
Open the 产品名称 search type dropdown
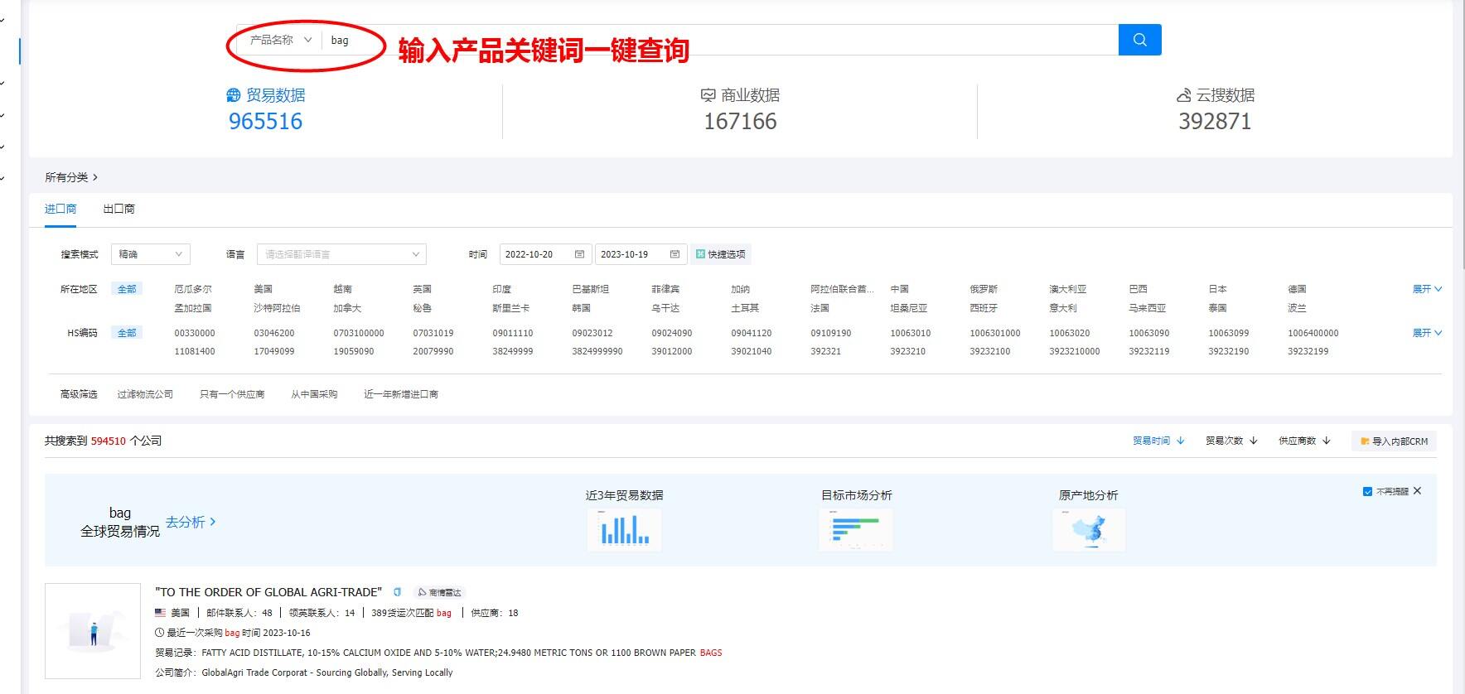coord(280,40)
